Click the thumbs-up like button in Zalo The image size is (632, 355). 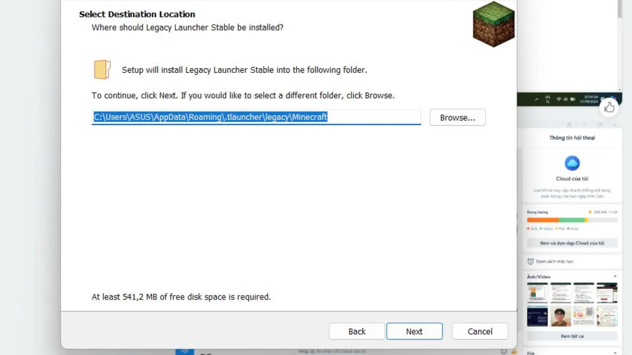click(609, 107)
